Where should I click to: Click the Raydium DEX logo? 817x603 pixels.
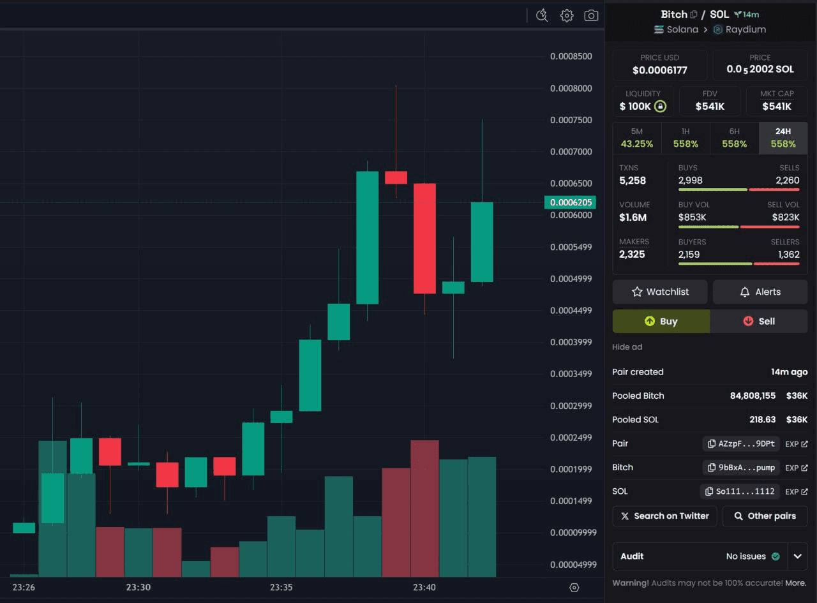pos(717,29)
